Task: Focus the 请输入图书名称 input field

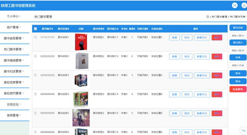Action: [238, 36]
